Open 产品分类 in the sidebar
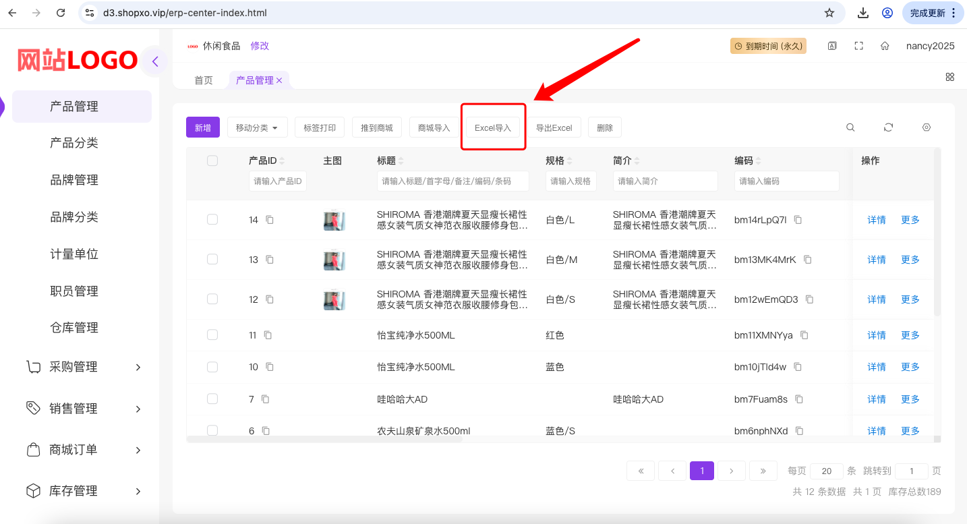This screenshot has height=524, width=967. (x=74, y=143)
